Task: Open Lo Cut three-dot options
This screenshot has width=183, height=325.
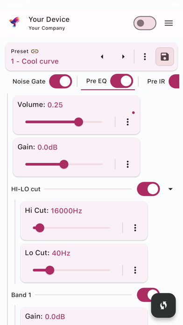Action: point(135,270)
